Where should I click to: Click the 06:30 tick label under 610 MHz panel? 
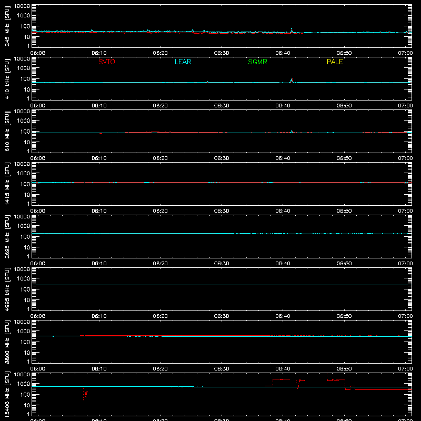pos(222,158)
